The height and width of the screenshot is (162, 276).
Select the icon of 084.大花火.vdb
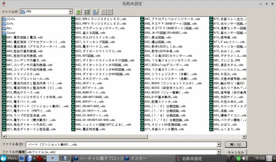(211, 74)
